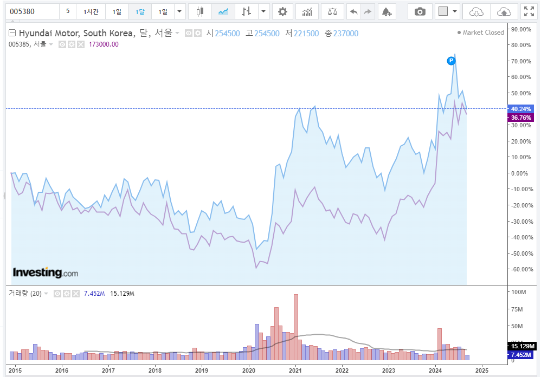The width and height of the screenshot is (541, 377).
Task: Toggle visibility eye for Hyundai Motor series
Action: pyautogui.click(x=189, y=34)
